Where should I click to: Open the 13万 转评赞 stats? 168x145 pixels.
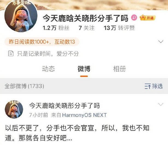(x=119, y=28)
